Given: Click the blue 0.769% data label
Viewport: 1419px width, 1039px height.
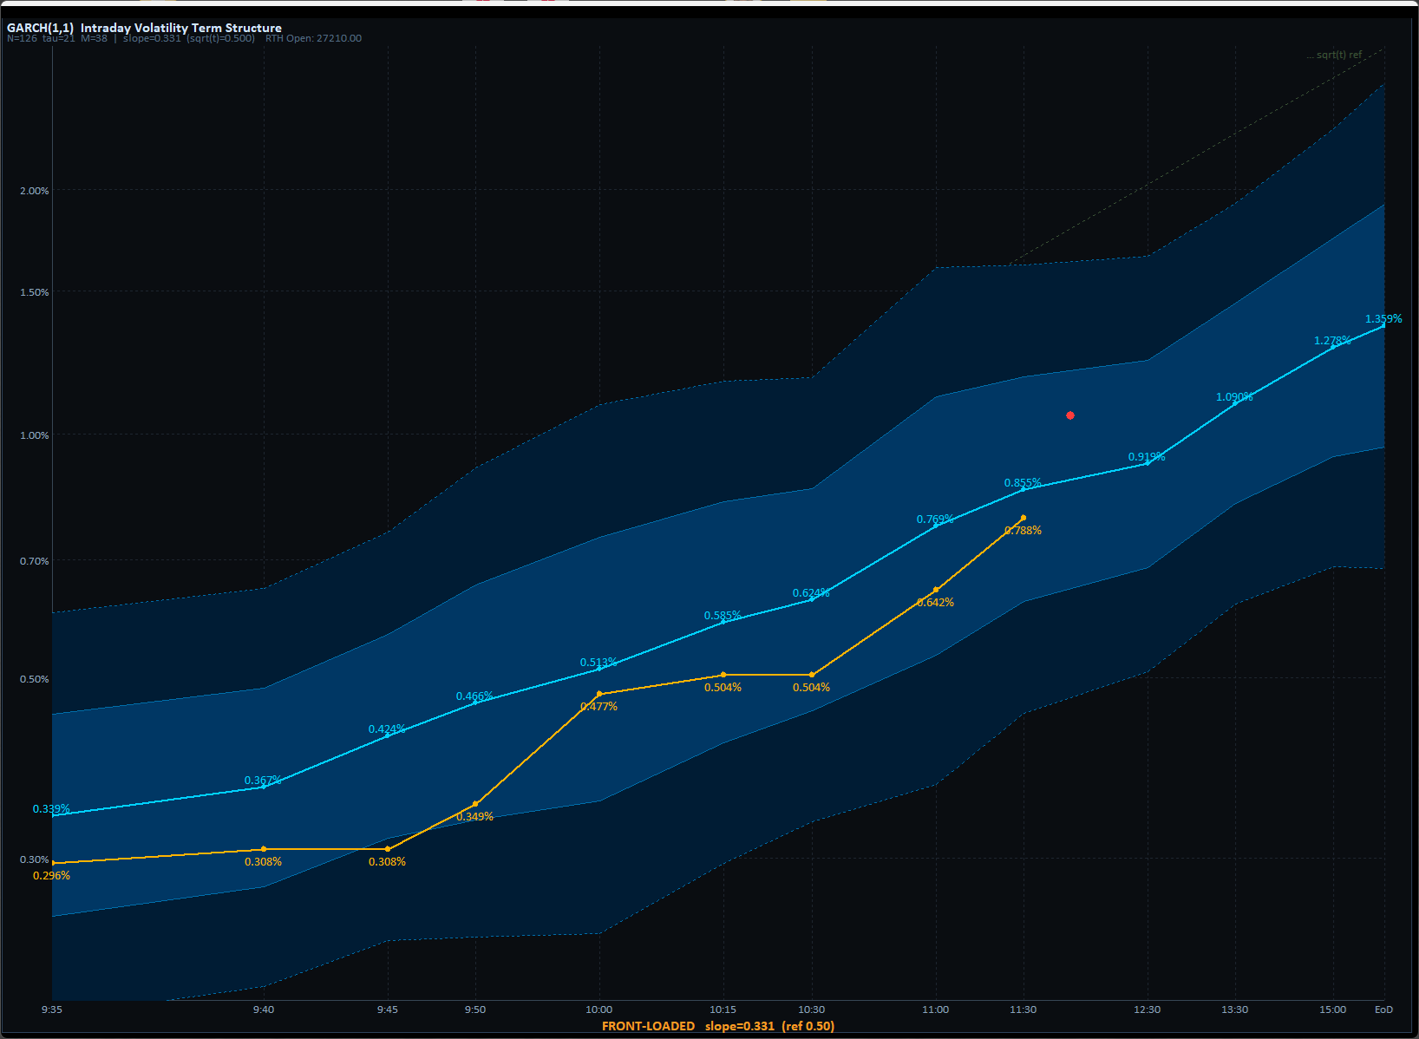Looking at the screenshot, I should pyautogui.click(x=935, y=519).
